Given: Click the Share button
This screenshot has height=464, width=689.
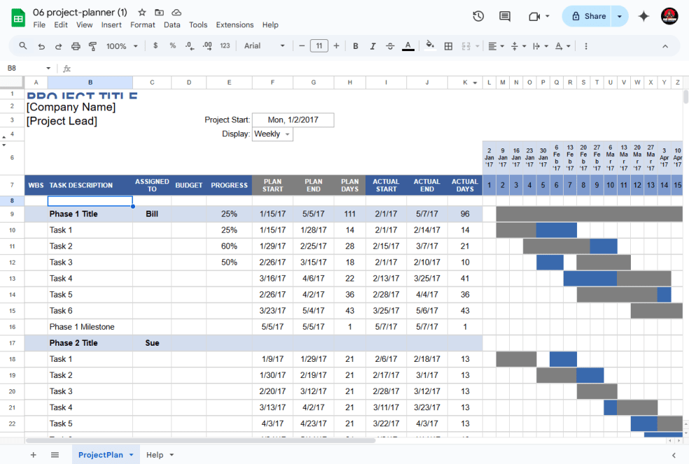Looking at the screenshot, I should click(590, 15).
